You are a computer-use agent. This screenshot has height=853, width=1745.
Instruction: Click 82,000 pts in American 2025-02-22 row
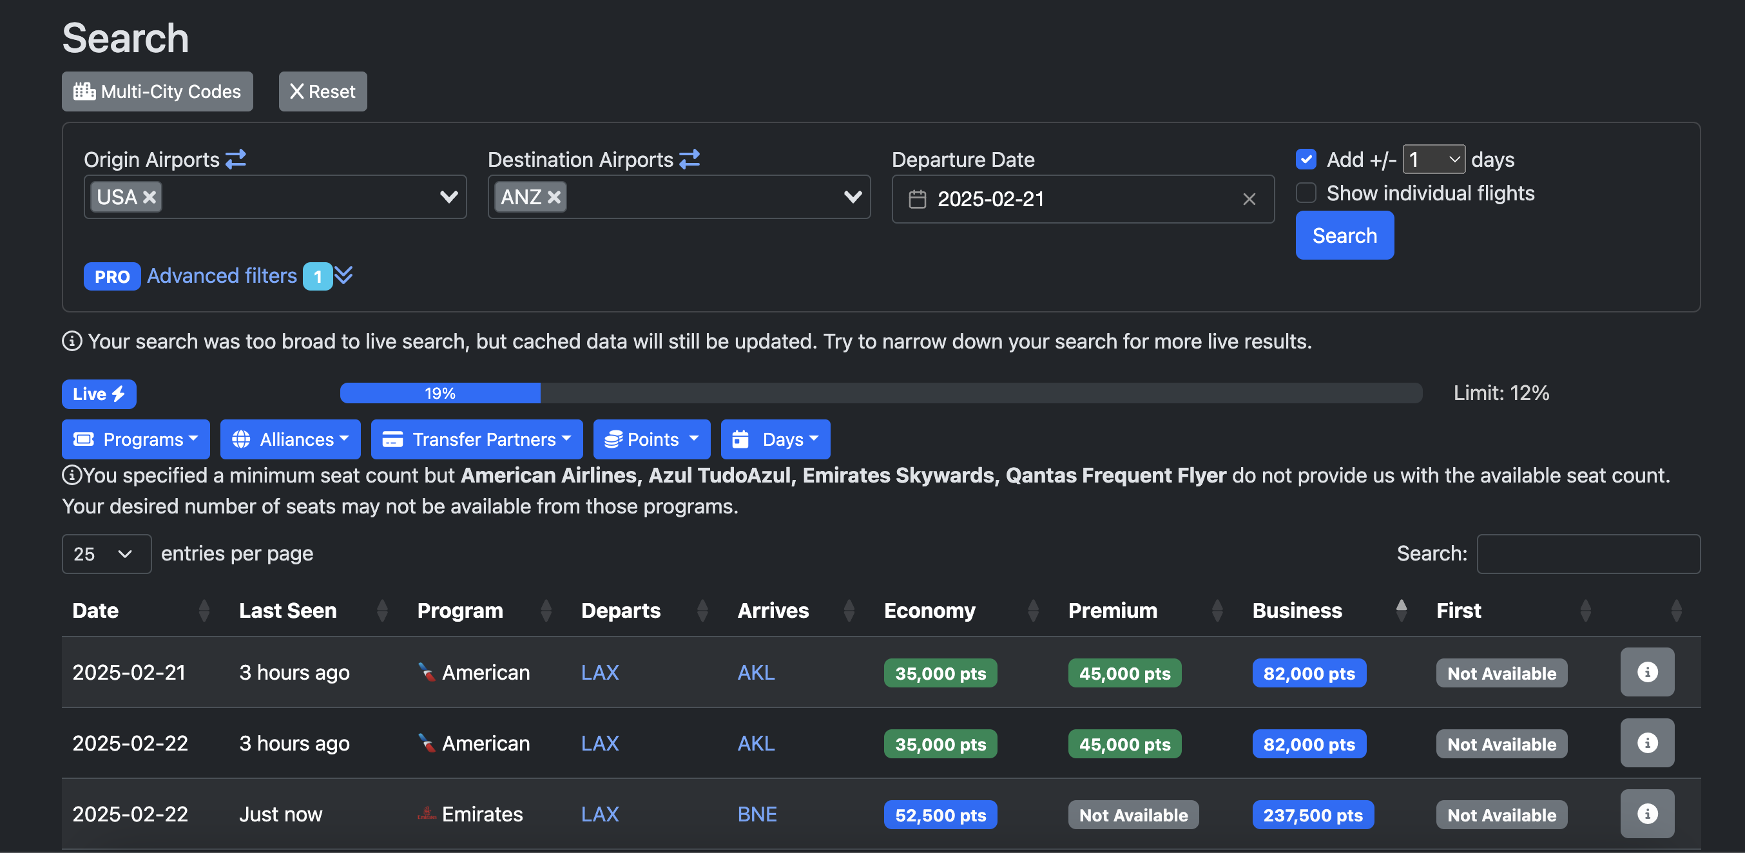coord(1309,744)
